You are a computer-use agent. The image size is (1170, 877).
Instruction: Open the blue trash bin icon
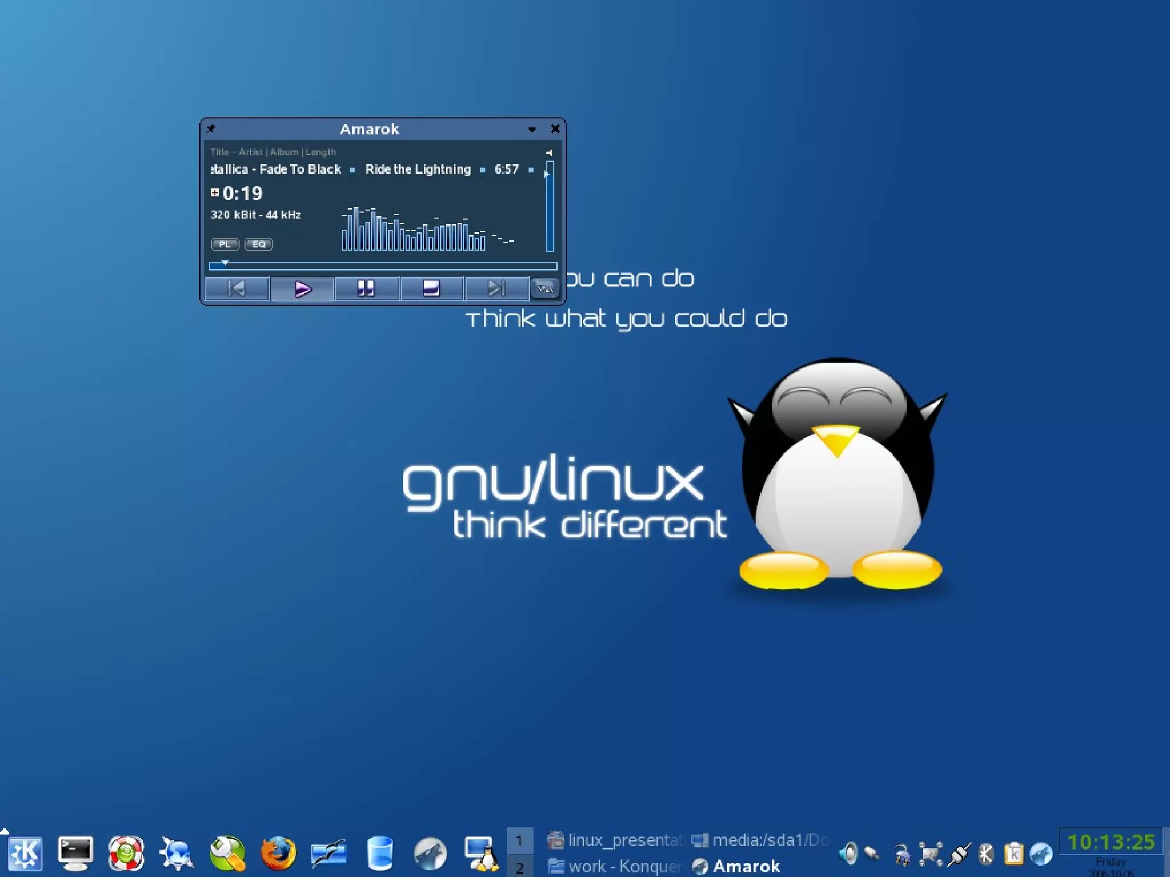coord(380,854)
